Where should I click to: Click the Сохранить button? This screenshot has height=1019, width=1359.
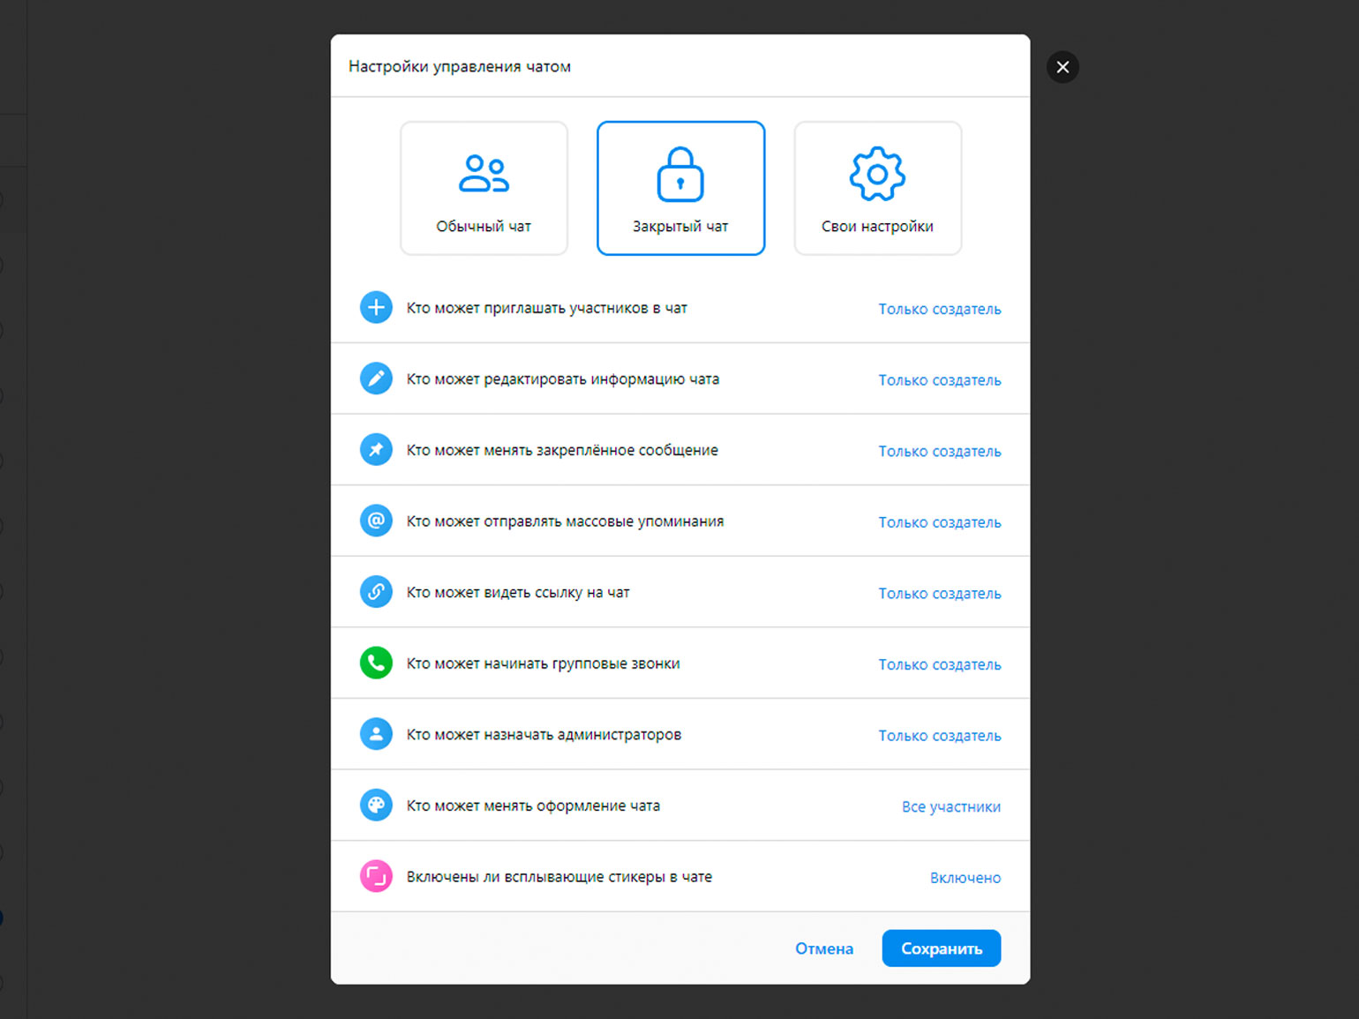(x=942, y=948)
